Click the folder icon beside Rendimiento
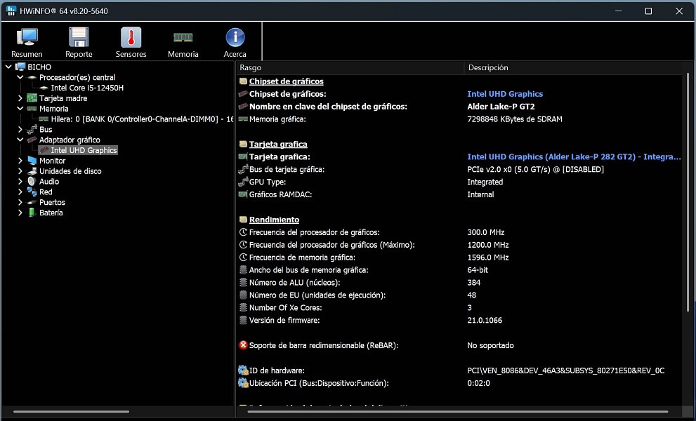696x421 pixels. coord(243,220)
